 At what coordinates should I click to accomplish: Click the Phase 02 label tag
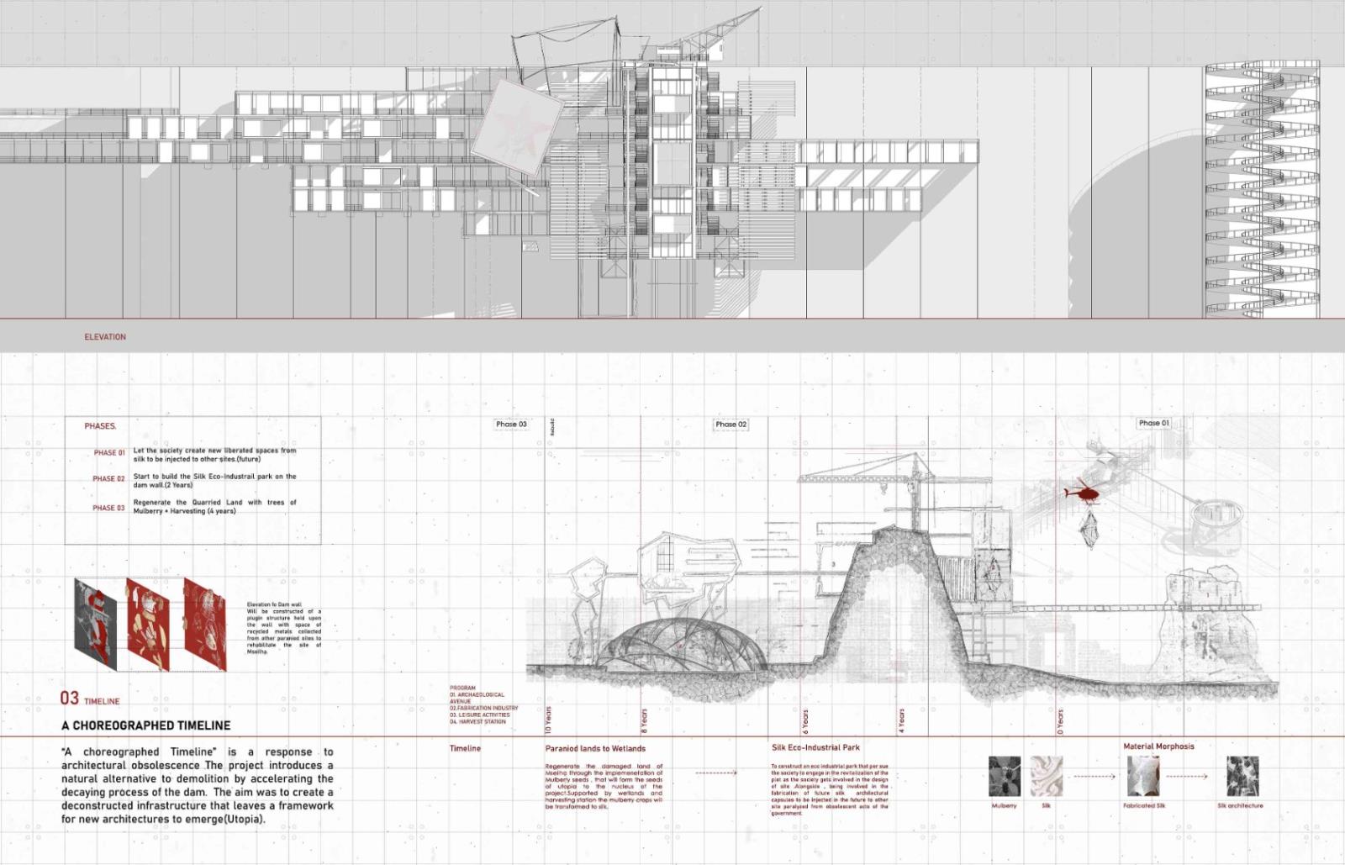tap(731, 425)
